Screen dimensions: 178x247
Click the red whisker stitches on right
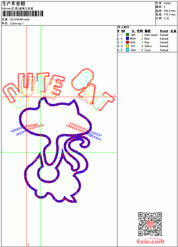coord(77,126)
